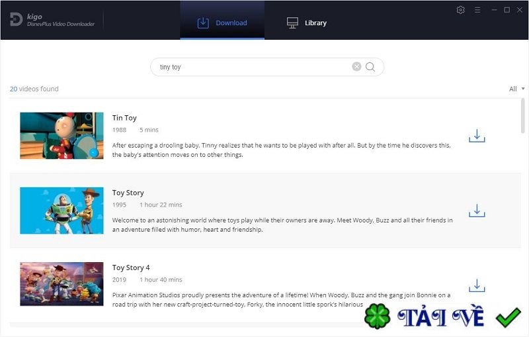Click the magnifier search icon
Image resolution: width=529 pixels, height=337 pixels.
tap(370, 67)
